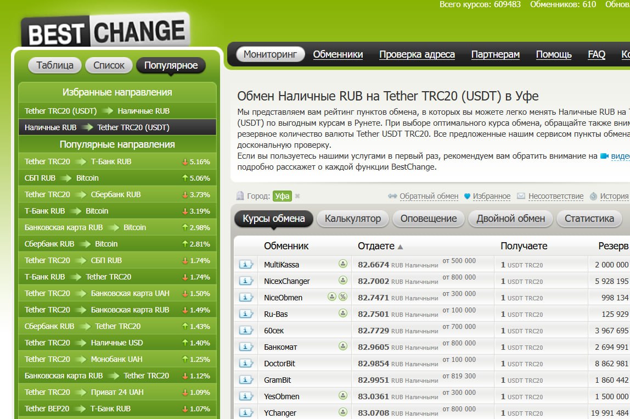Select the Калькулятор tab
Image resolution: width=630 pixels, height=419 pixels.
pyautogui.click(x=353, y=219)
